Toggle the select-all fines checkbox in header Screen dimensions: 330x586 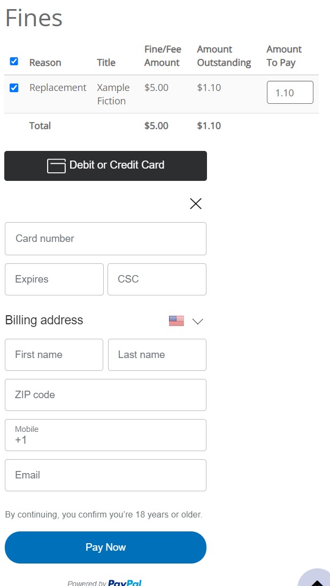[x=14, y=62]
